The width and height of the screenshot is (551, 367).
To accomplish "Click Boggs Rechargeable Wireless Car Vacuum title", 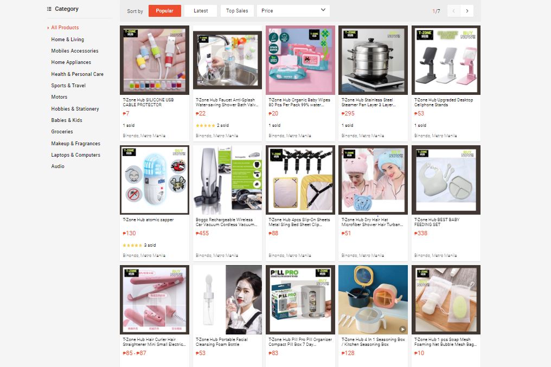I will tap(227, 222).
